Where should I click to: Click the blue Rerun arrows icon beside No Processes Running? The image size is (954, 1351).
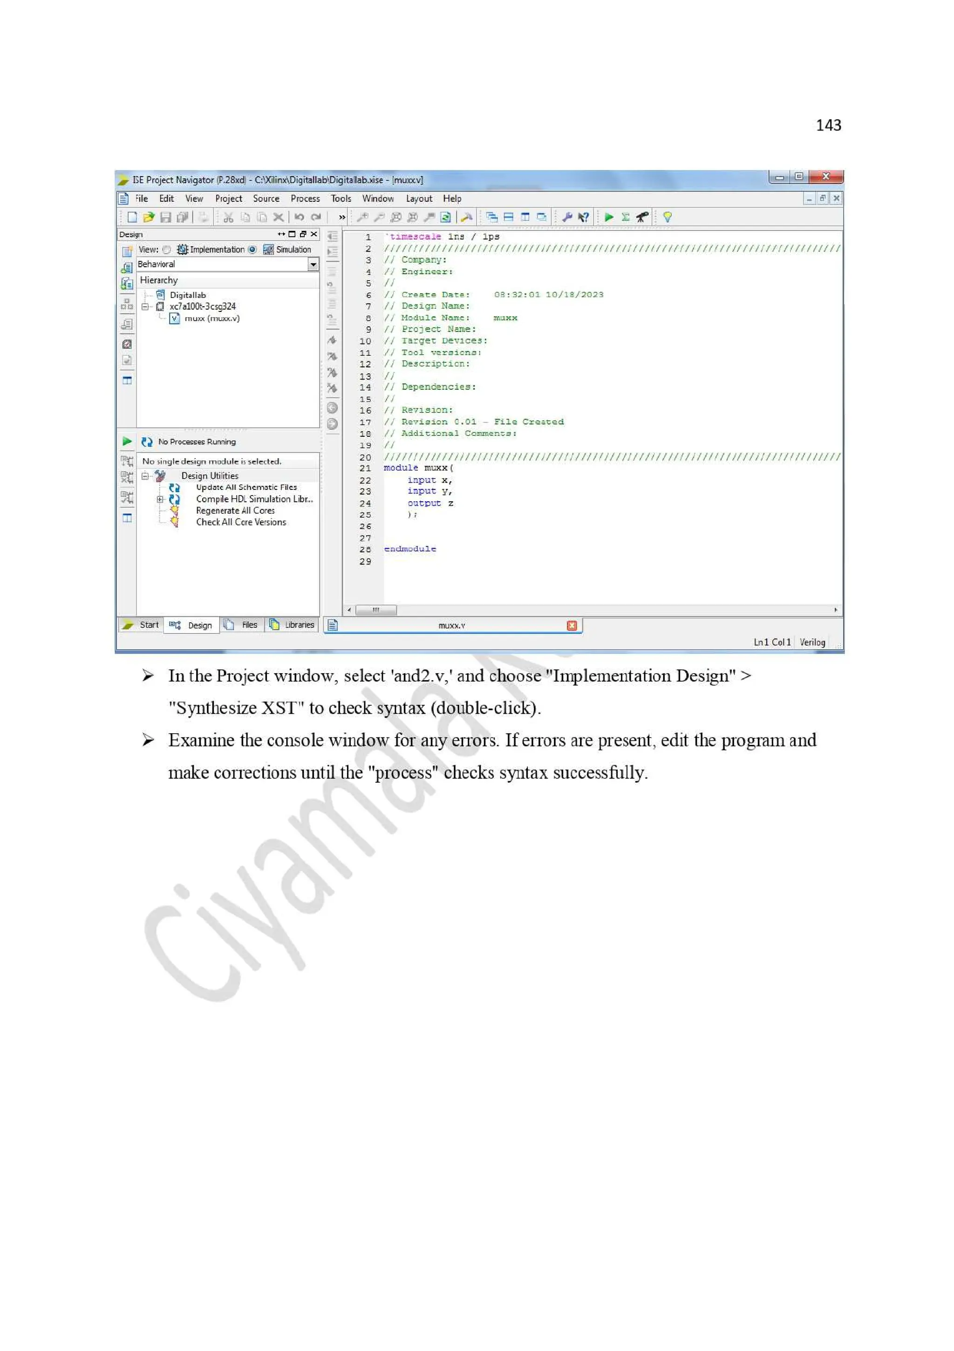pos(147,442)
